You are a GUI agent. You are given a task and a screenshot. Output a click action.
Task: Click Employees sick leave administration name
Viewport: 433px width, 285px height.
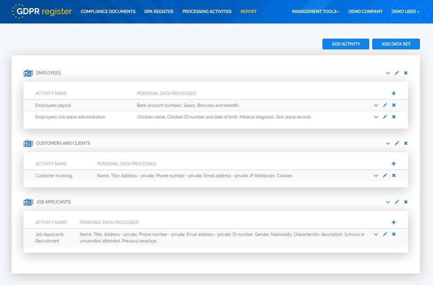70,117
